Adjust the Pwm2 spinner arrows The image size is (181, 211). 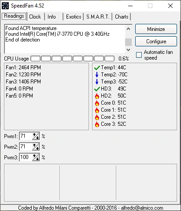click(36, 147)
